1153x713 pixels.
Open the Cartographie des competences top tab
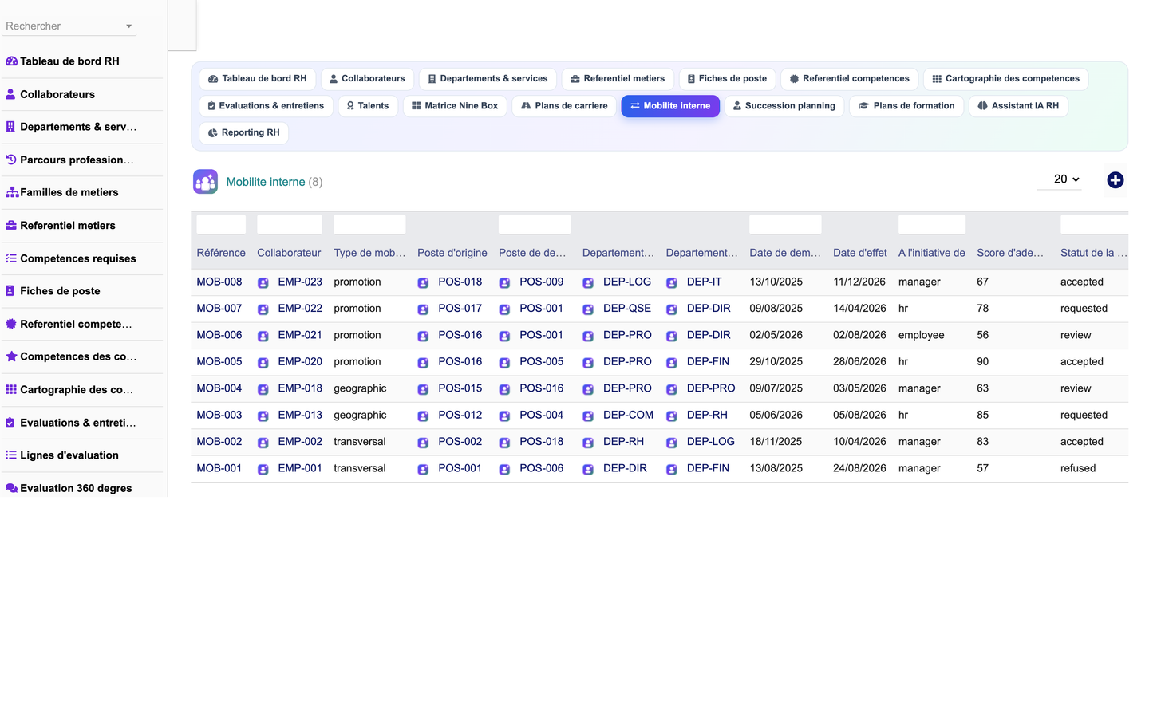(1005, 79)
